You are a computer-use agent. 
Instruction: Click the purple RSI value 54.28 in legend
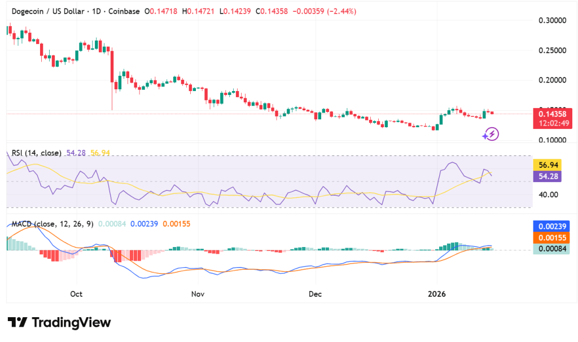(76, 153)
